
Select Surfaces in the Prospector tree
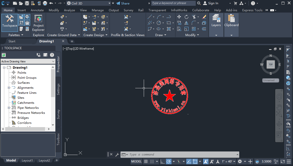click(x=23, y=83)
